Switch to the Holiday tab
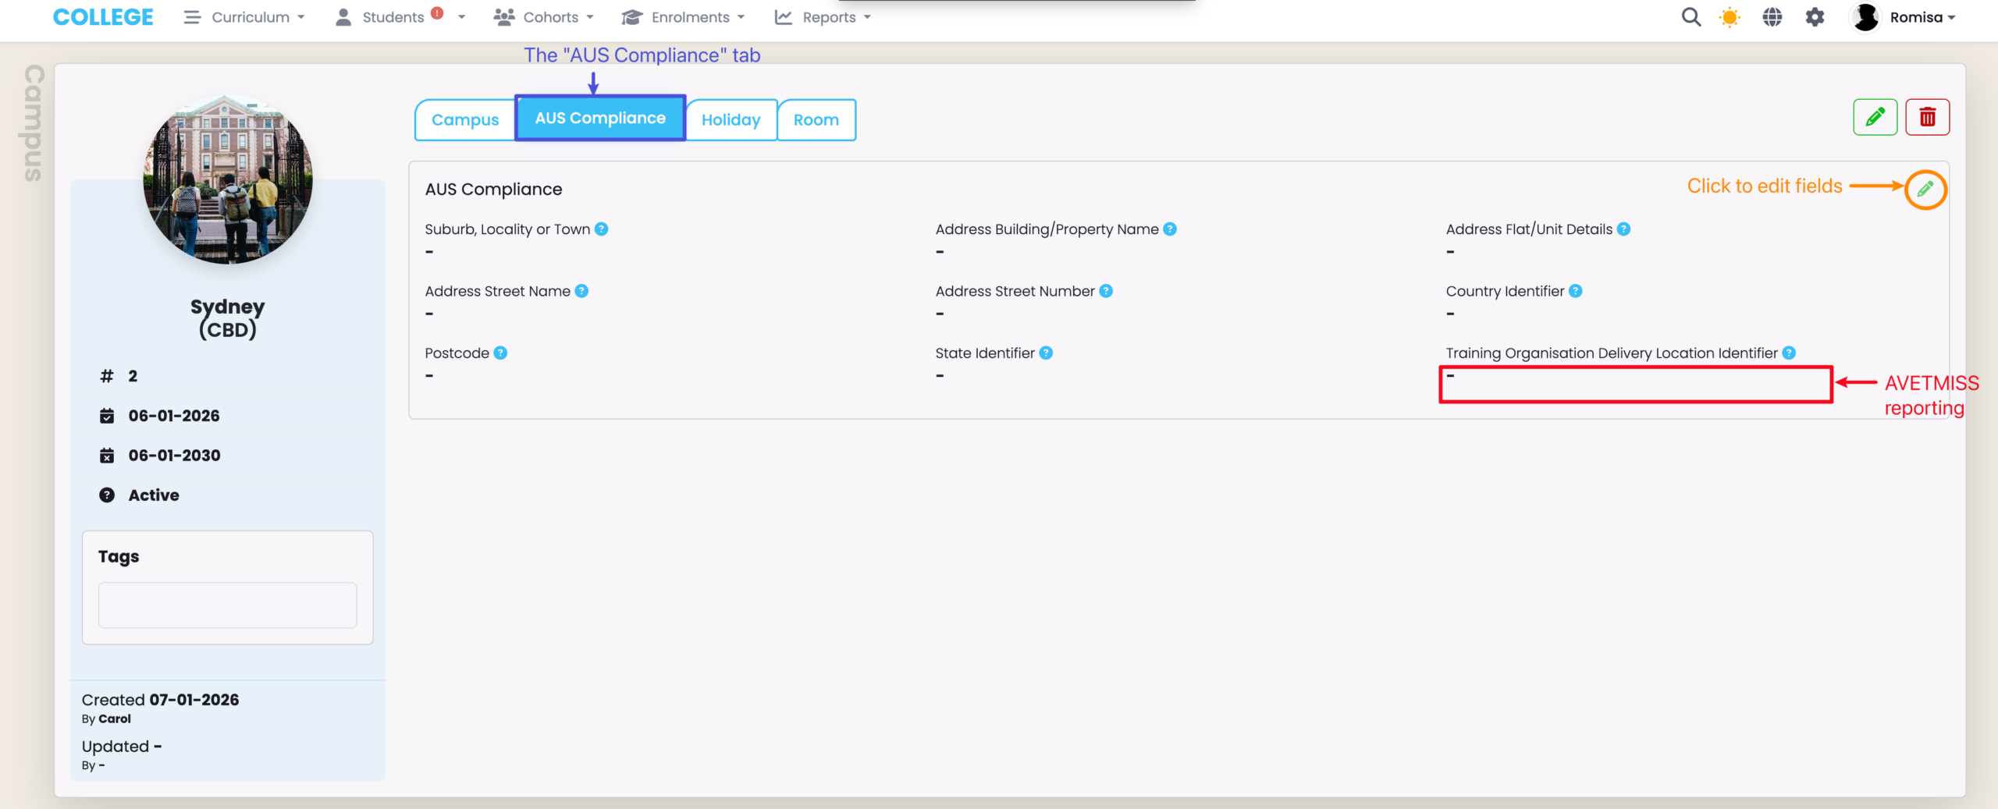The image size is (1998, 809). [x=731, y=120]
